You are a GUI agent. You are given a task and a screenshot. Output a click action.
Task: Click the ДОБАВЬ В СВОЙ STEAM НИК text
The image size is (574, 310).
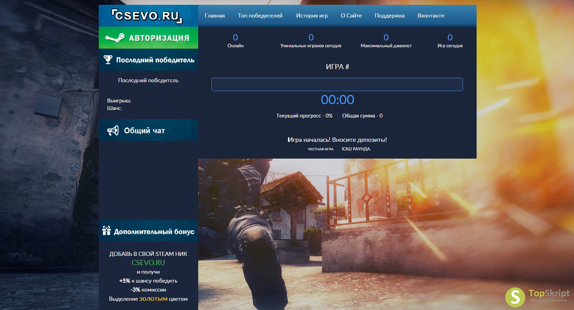pyautogui.click(x=148, y=254)
